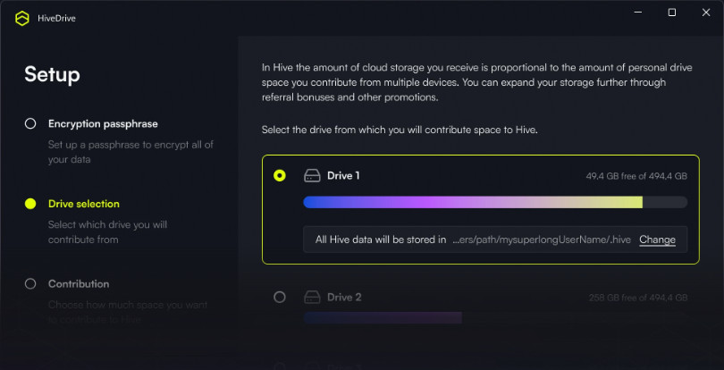Select the Drive 1 radio button
The width and height of the screenshot is (724, 370).
click(x=280, y=176)
